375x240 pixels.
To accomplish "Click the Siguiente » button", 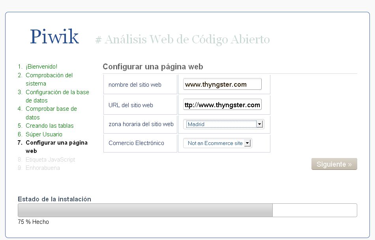I will click(x=334, y=164).
